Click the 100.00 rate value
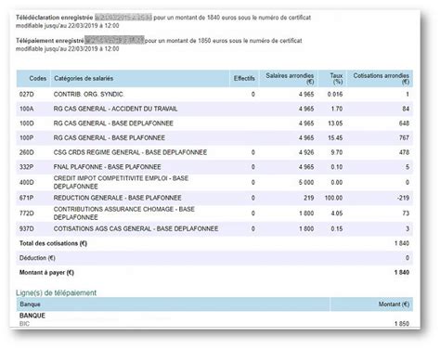This screenshot has width=440, height=349. pos(333,198)
